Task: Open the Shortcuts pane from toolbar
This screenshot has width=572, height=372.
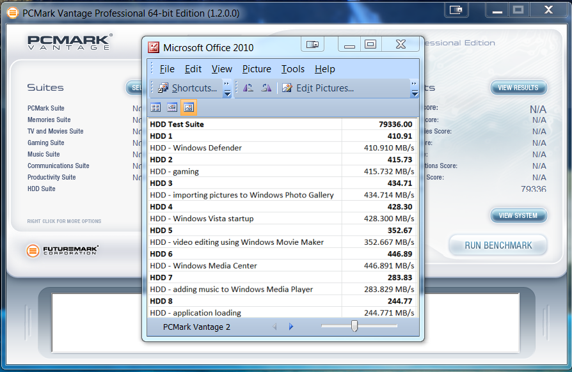Action: coord(187,88)
